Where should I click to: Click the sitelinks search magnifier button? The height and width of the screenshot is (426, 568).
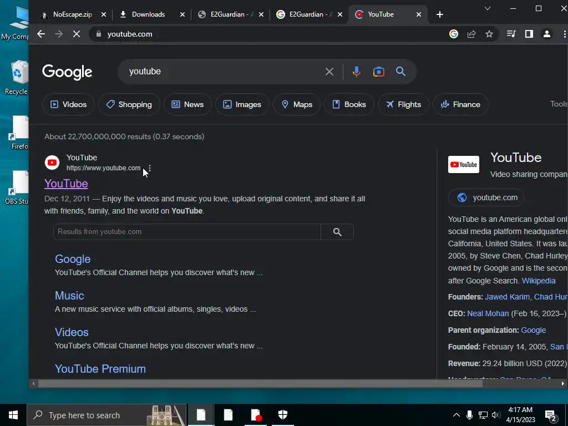(337, 232)
